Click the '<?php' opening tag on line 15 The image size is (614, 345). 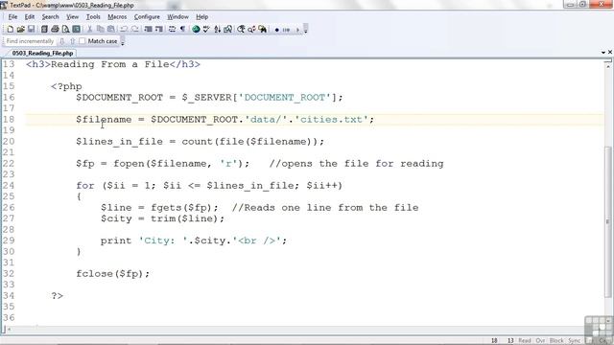pos(66,86)
